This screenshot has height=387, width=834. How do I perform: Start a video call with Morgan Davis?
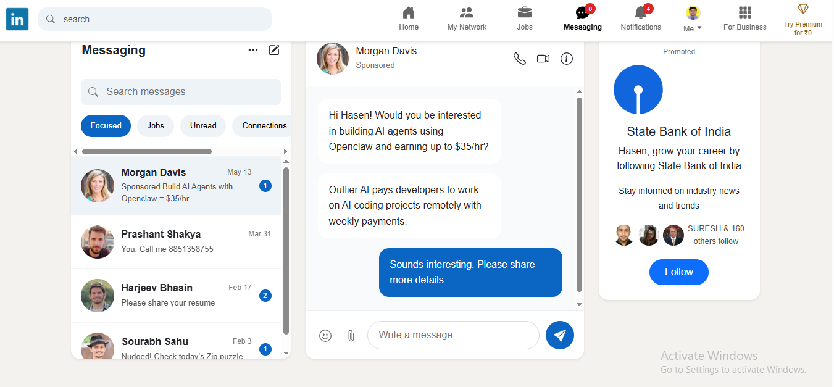pos(543,59)
